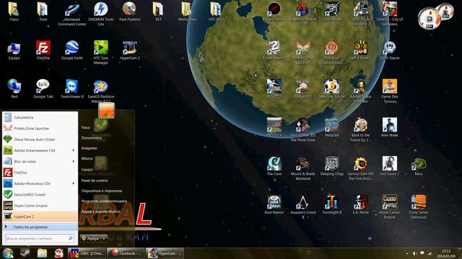
Task: Expand Adobe Photoshop CS4 jump list arrow
Action: pyautogui.click(x=74, y=183)
